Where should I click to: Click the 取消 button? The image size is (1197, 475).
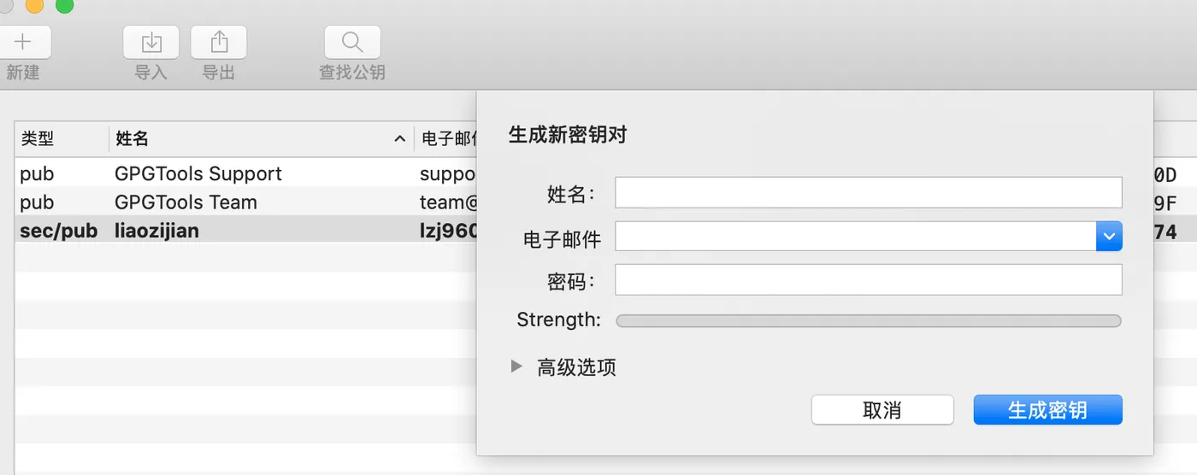point(882,410)
